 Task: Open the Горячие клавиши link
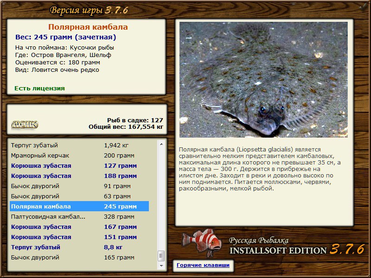(203, 265)
